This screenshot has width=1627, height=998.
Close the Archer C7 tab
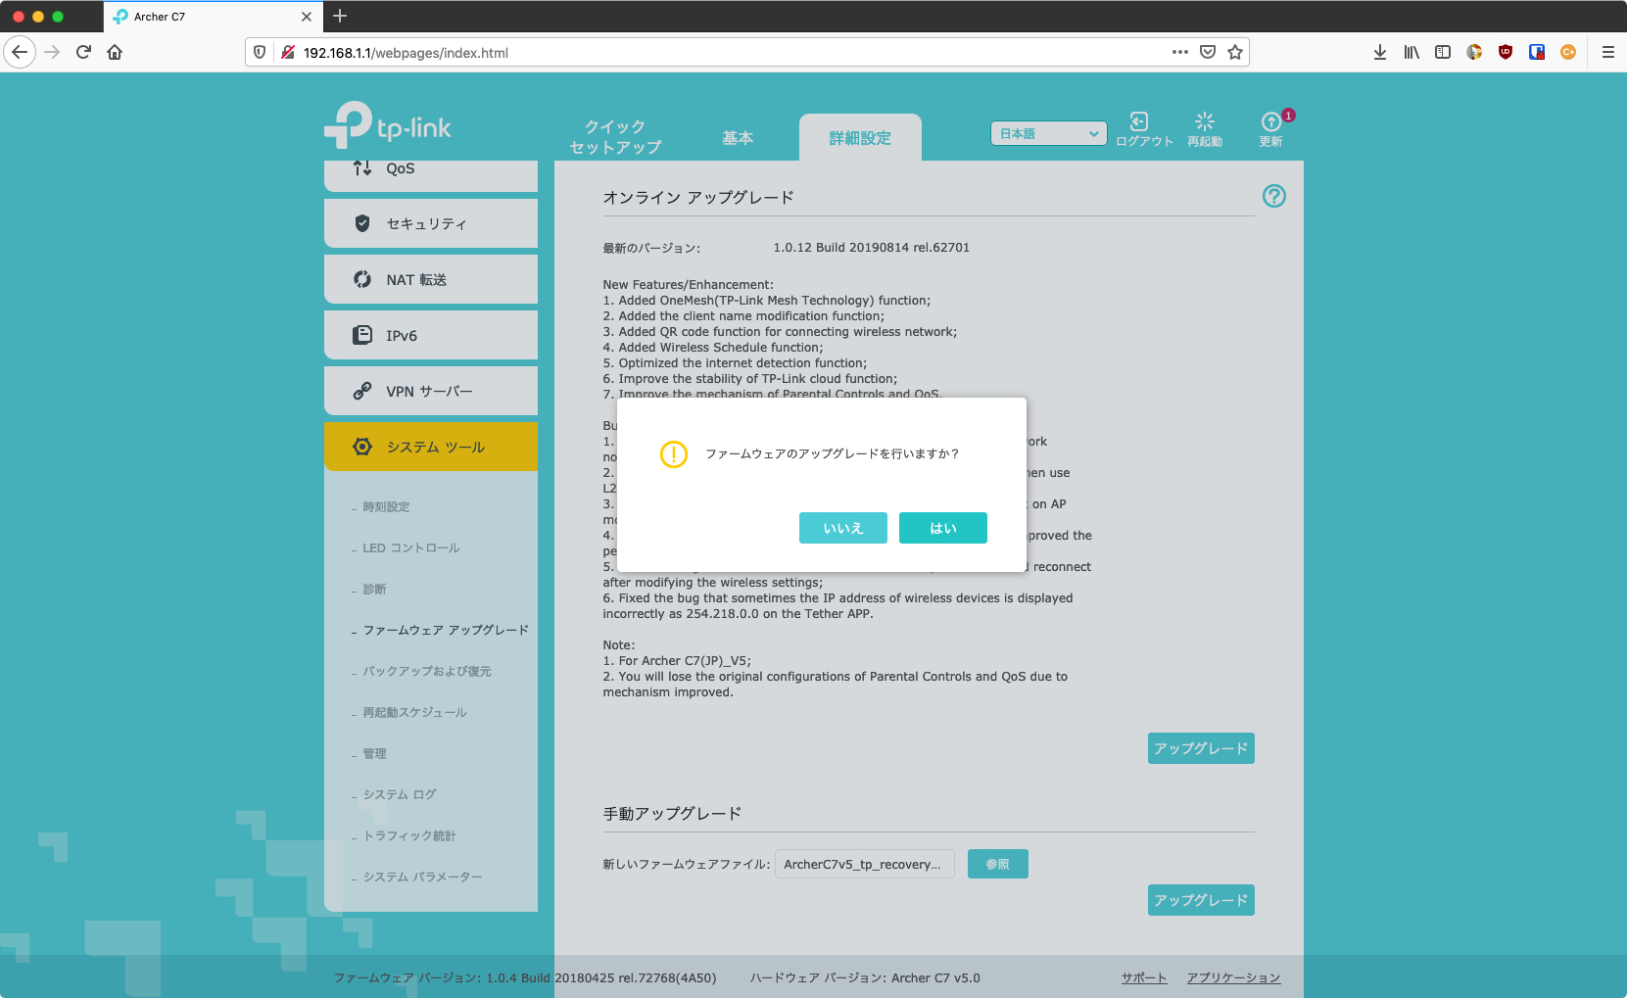click(307, 17)
